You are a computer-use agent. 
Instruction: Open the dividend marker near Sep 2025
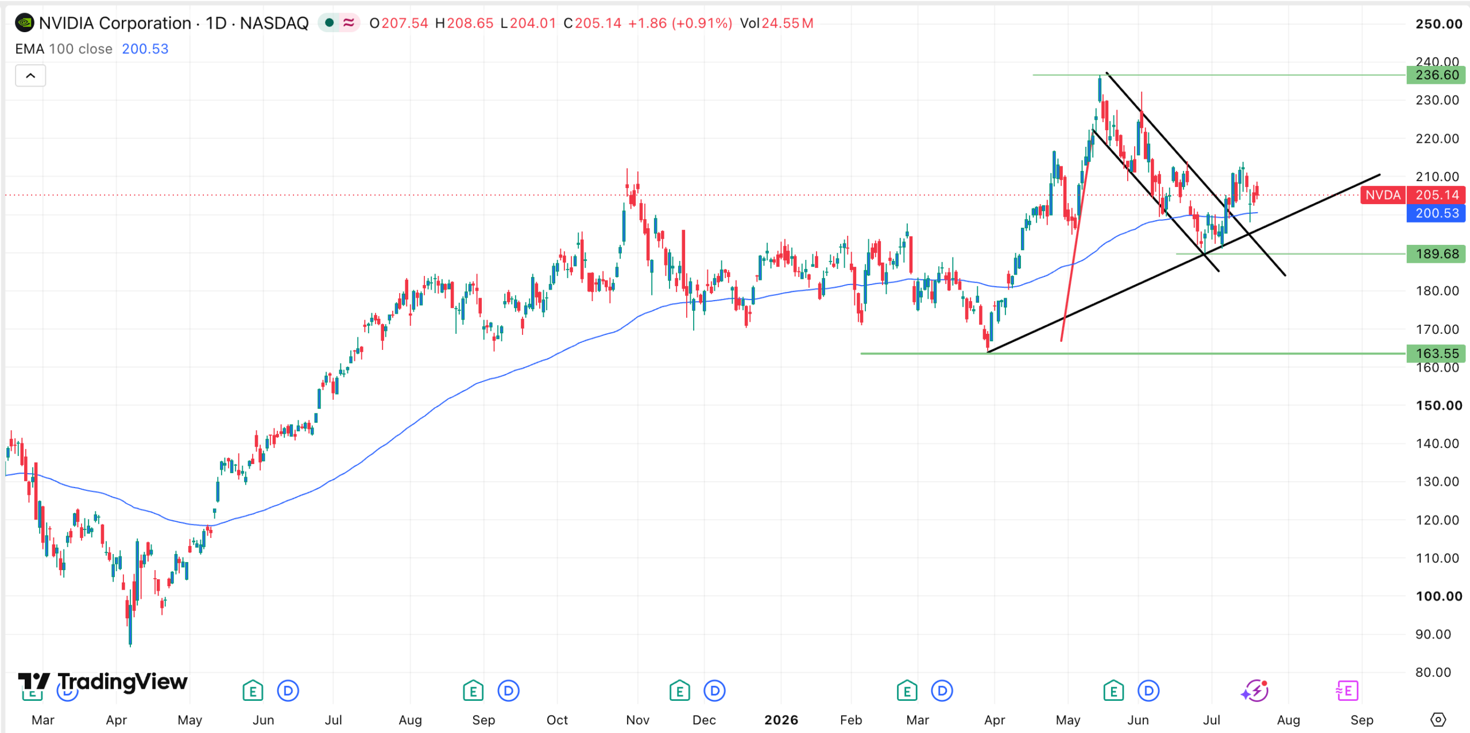[508, 691]
